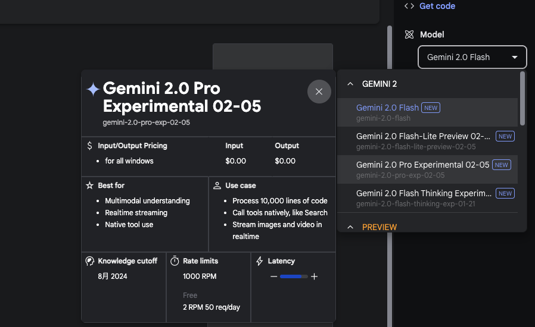Close the Gemini 2.0 Pro info card
This screenshot has height=327, width=535.
(319, 92)
